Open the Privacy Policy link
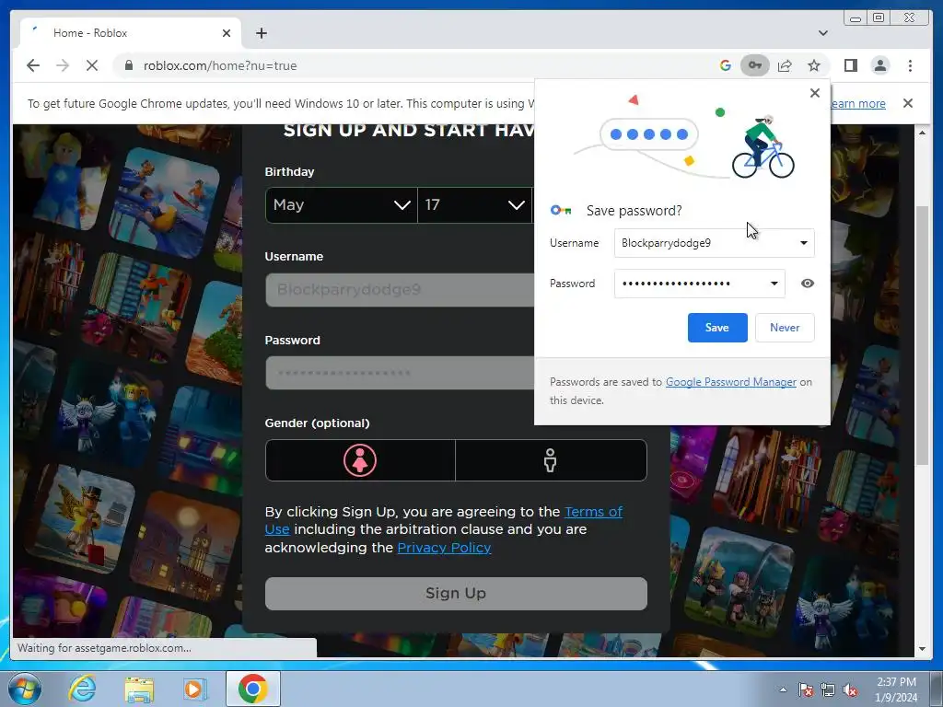Viewport: 943px width, 707px height. coord(445,548)
